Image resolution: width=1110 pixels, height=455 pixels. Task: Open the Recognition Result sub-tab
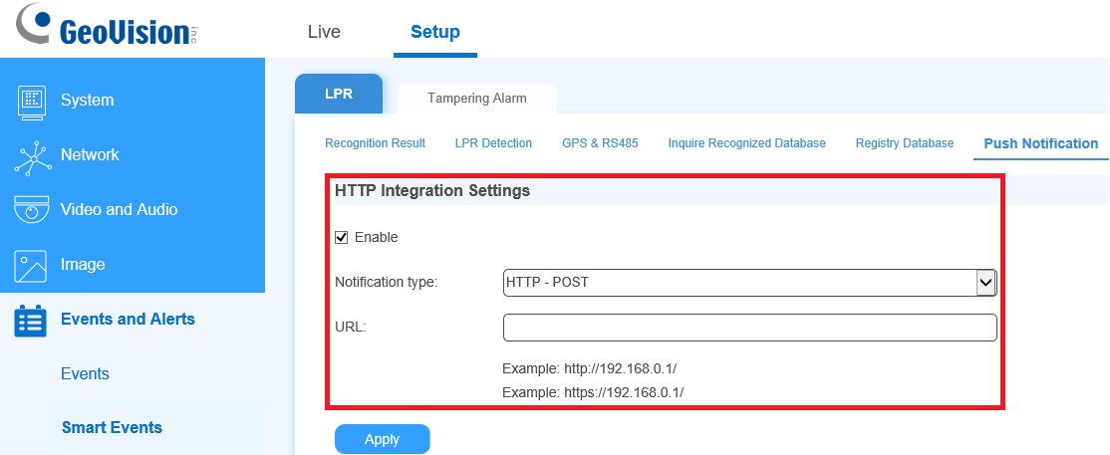(x=376, y=143)
